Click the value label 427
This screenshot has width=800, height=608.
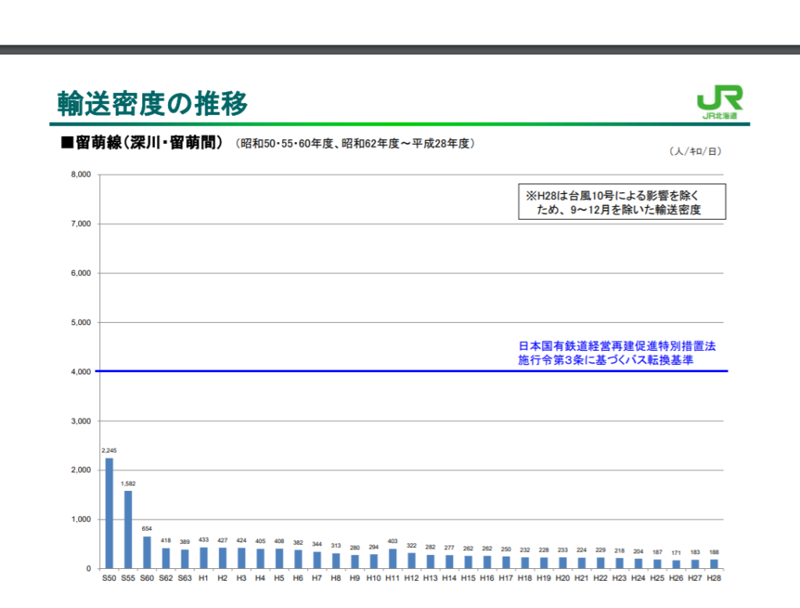point(223,540)
